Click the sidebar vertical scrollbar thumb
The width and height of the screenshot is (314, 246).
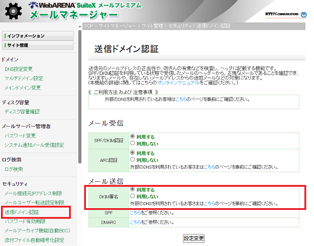coord(80,97)
